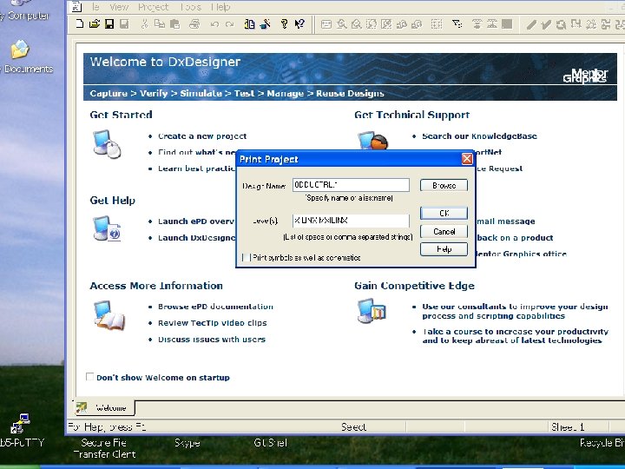Viewport: 625px width, 469px height.
Task: Click the Paste clipboard toolbar icon
Action: [174, 24]
